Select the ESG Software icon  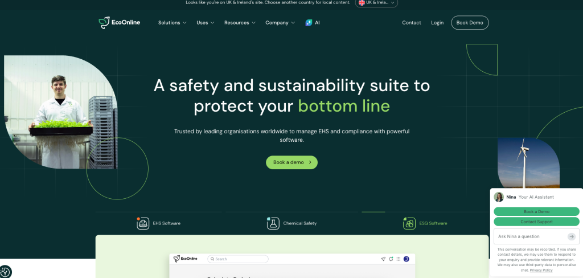[x=409, y=223]
